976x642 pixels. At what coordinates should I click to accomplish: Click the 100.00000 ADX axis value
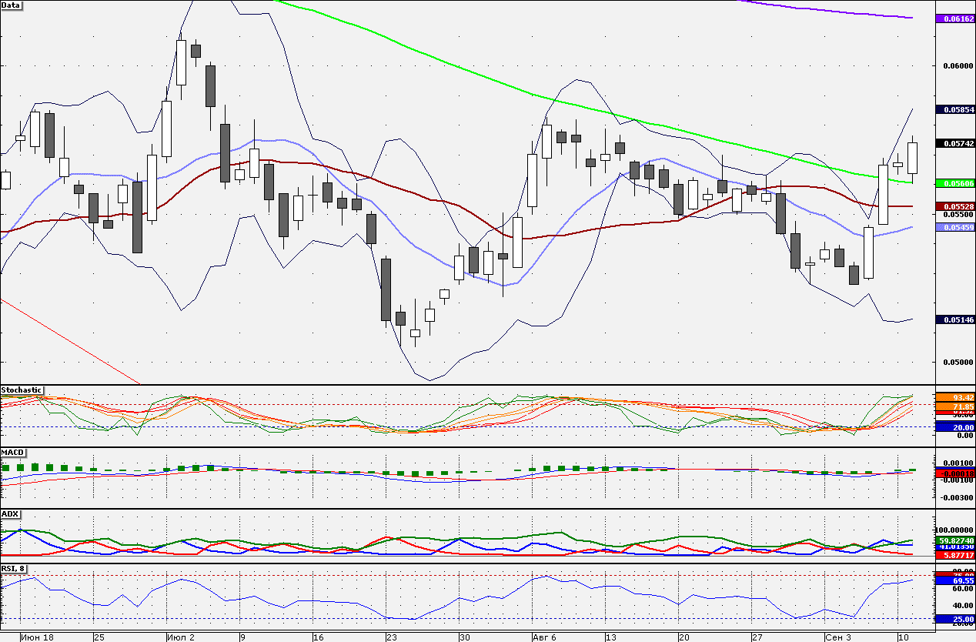(x=954, y=530)
